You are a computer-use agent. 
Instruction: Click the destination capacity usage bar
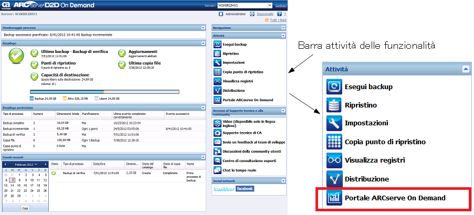point(104,92)
